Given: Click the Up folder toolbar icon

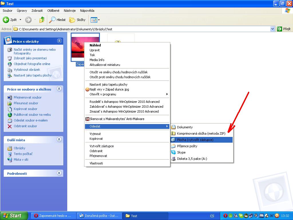Looking at the screenshot, I should click(x=42, y=20).
